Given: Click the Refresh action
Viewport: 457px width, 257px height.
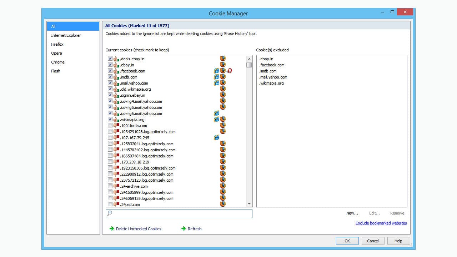Looking at the screenshot, I should pyautogui.click(x=195, y=229).
